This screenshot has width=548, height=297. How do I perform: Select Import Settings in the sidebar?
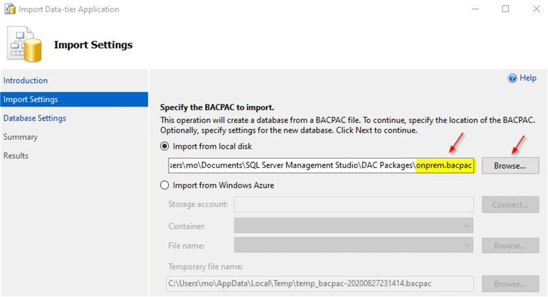30,99
